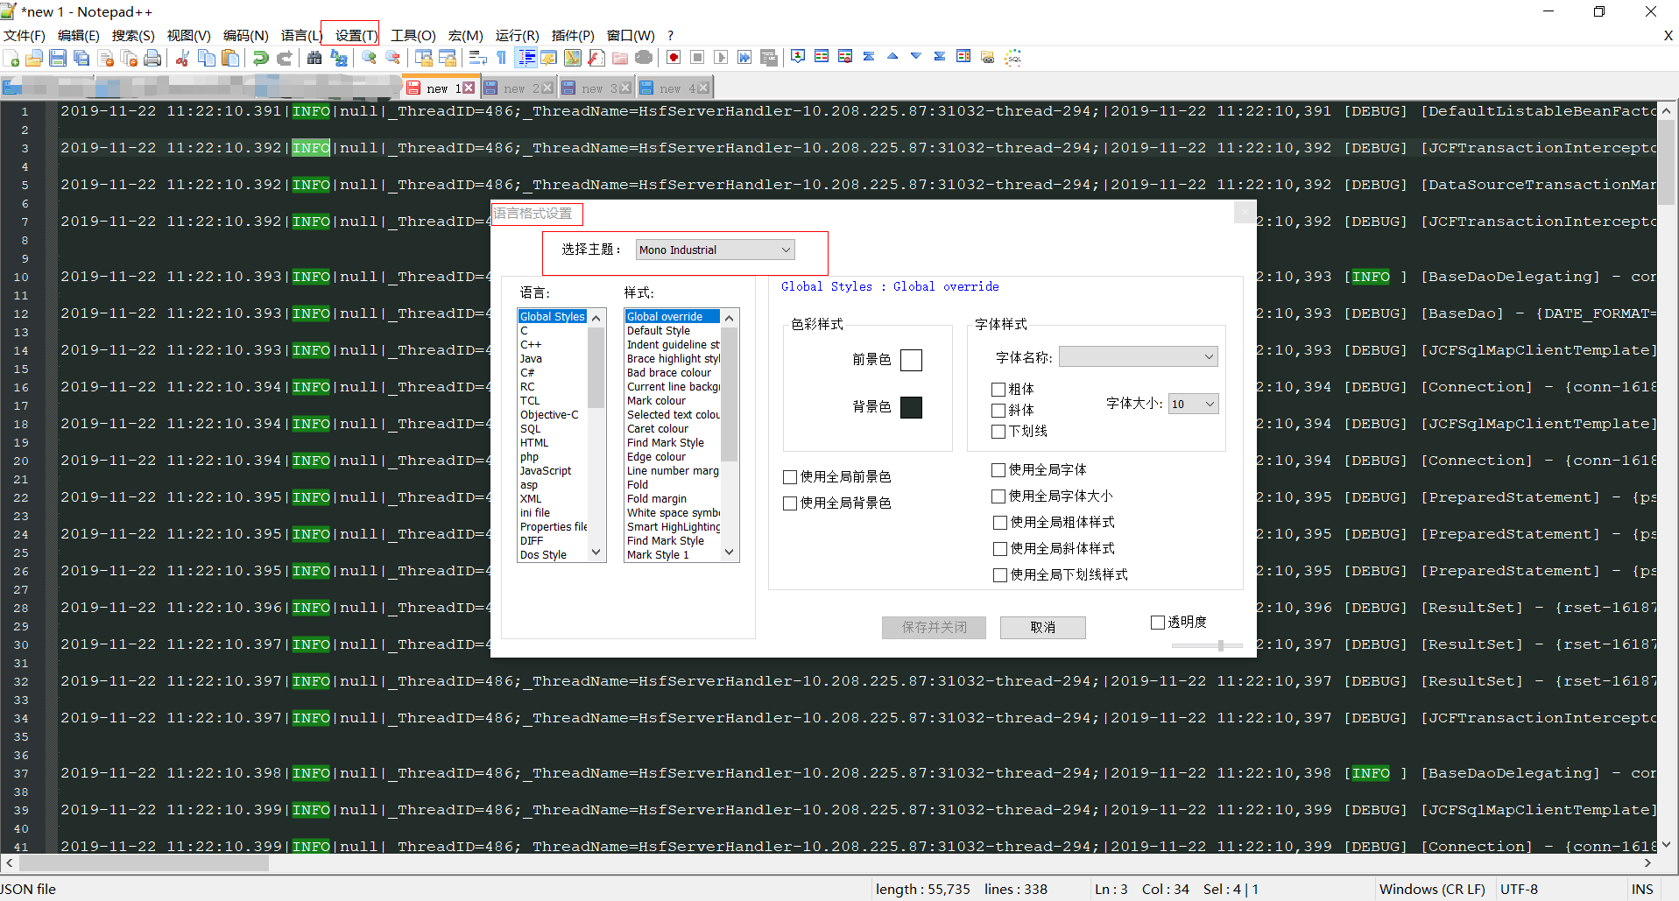This screenshot has height=901, width=1679.
Task: Start Record Macro with red dot icon
Action: tap(674, 57)
